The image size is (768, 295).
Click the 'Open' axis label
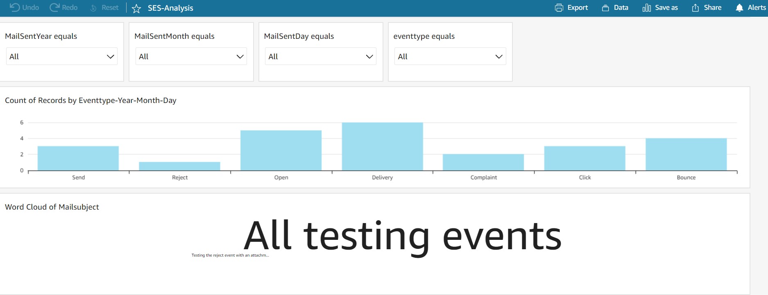pos(281,177)
